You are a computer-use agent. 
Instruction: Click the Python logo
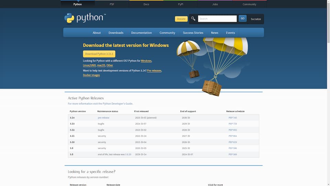(85, 18)
